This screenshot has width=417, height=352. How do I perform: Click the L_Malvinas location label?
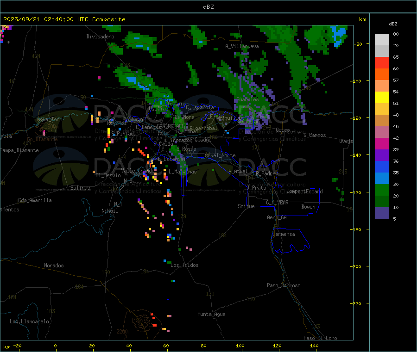coord(183,172)
